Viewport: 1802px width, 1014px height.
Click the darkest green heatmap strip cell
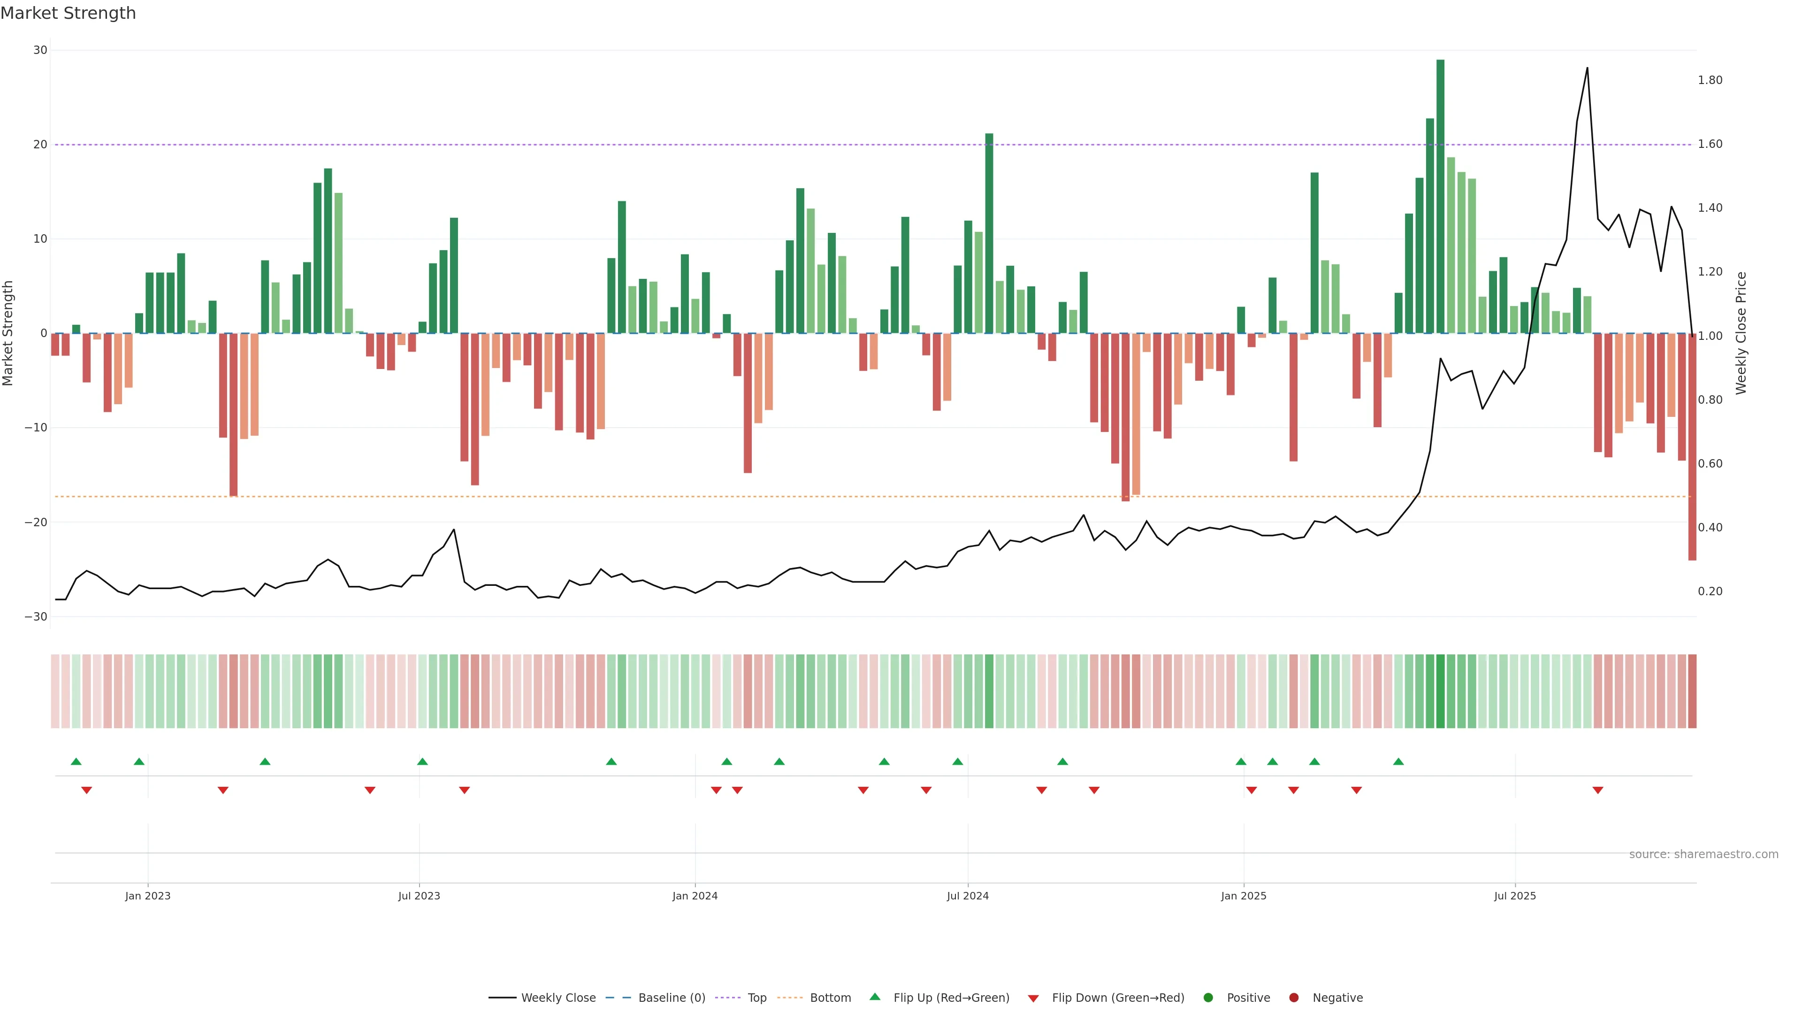point(1440,691)
